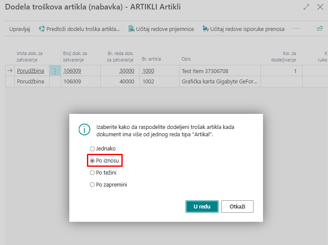Click the row options three-dot icon

[x=55, y=71]
